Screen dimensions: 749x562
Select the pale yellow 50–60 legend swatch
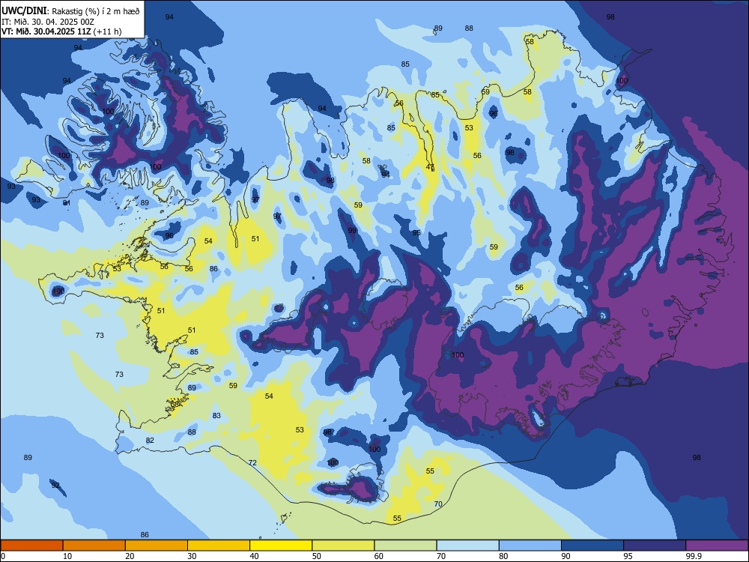(343, 546)
